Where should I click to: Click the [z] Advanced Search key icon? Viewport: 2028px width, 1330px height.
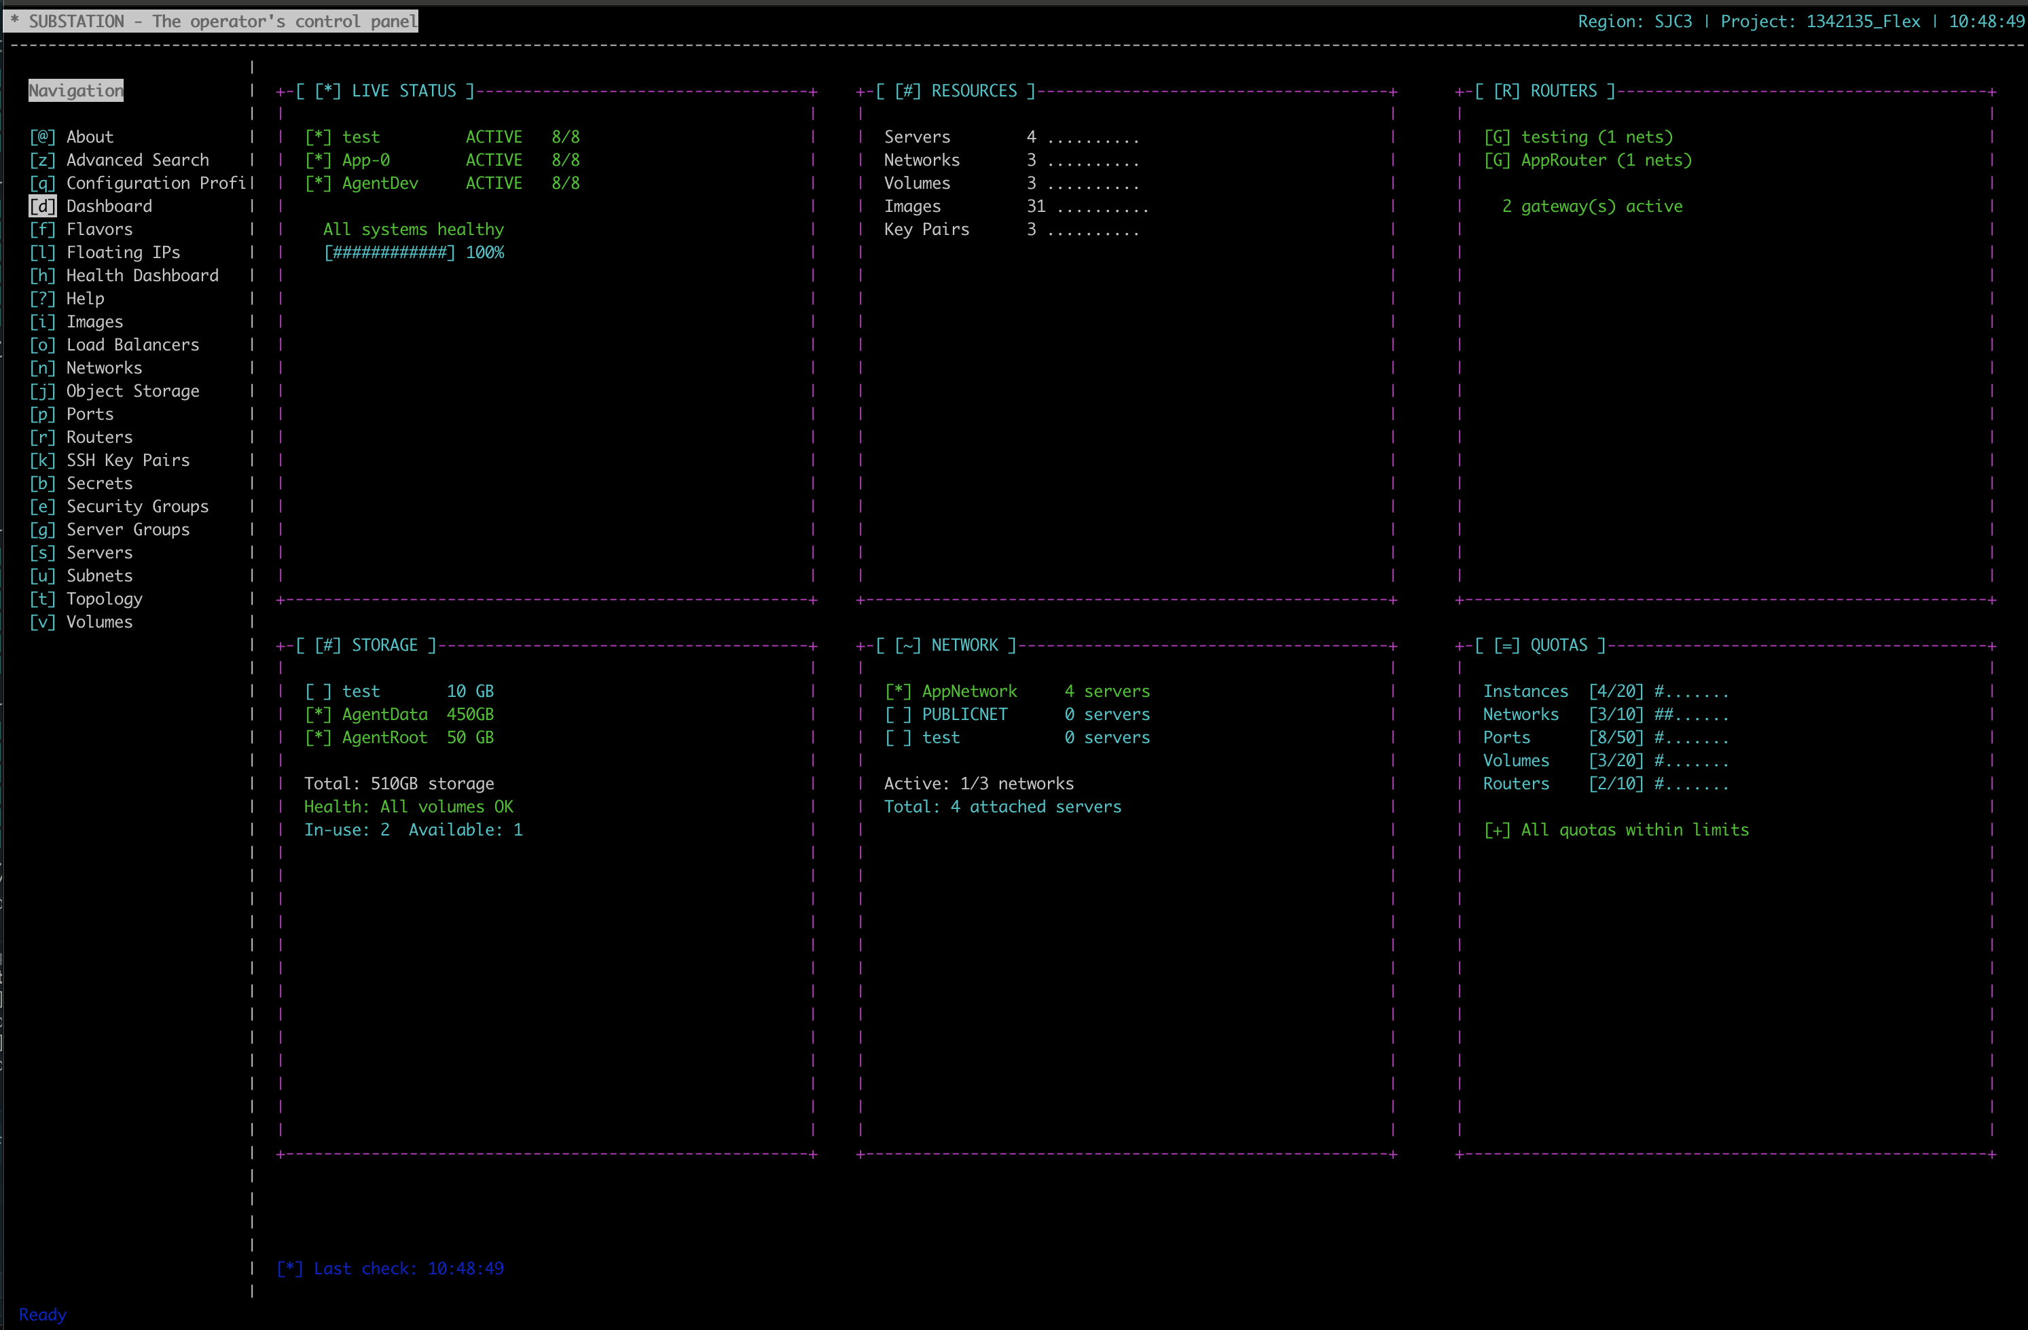43,160
